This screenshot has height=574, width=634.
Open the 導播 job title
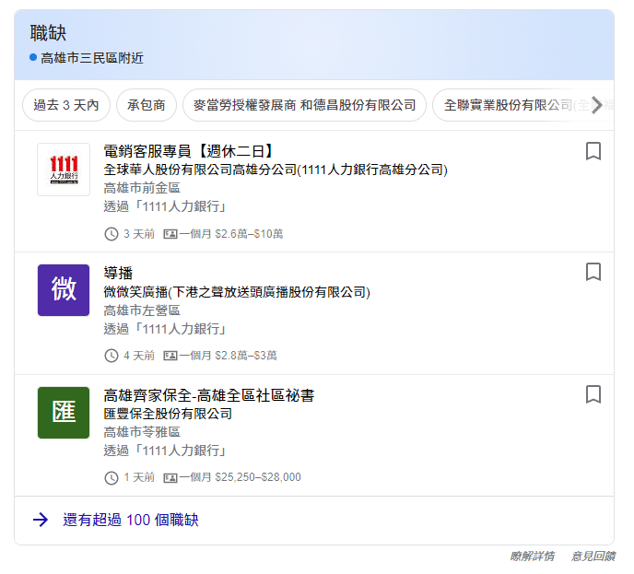coord(118,273)
